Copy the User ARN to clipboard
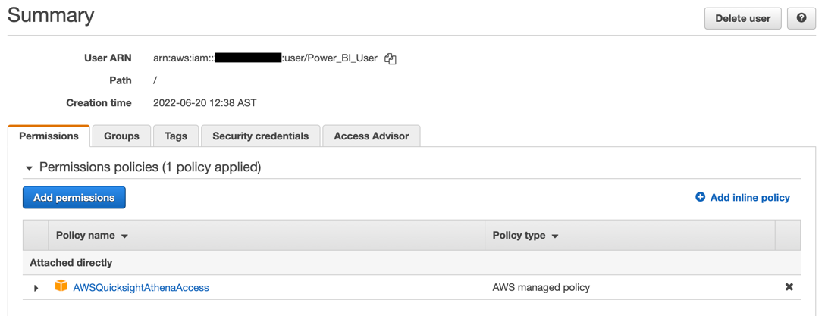 [x=391, y=58]
